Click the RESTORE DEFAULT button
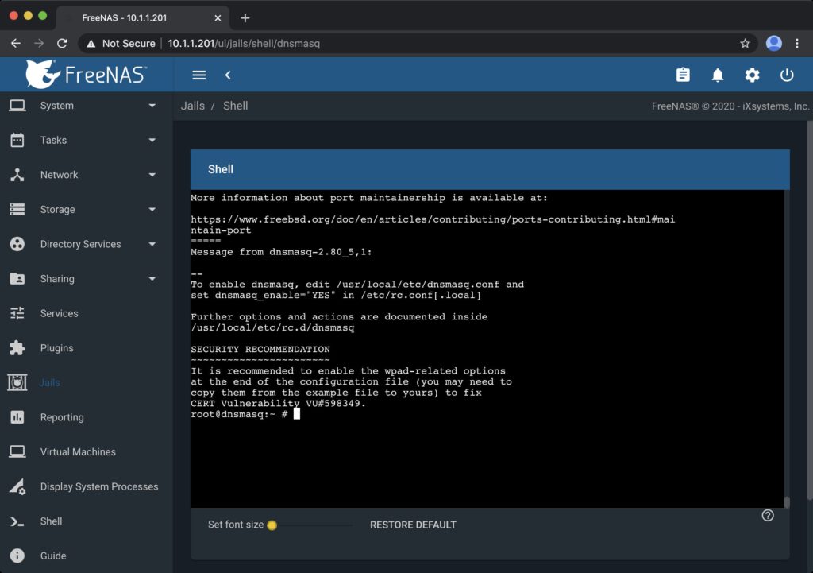813x573 pixels. pyautogui.click(x=413, y=525)
